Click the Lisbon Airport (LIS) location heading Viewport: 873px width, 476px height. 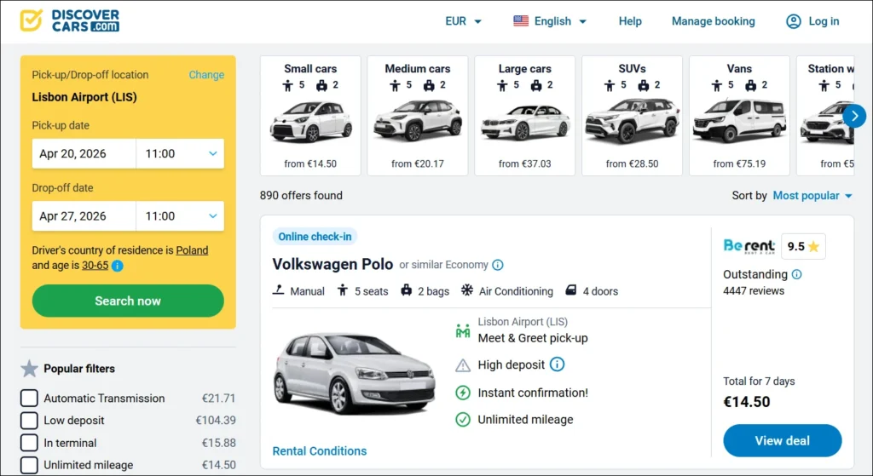click(x=84, y=97)
